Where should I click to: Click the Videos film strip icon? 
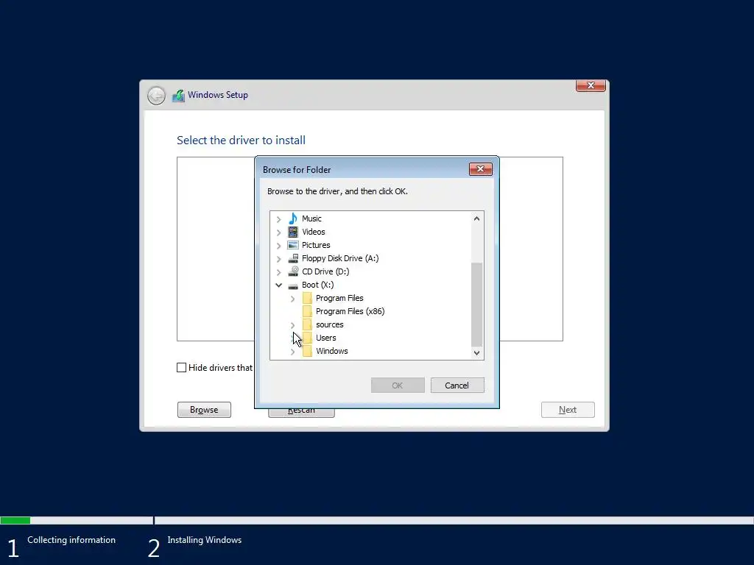pos(293,232)
